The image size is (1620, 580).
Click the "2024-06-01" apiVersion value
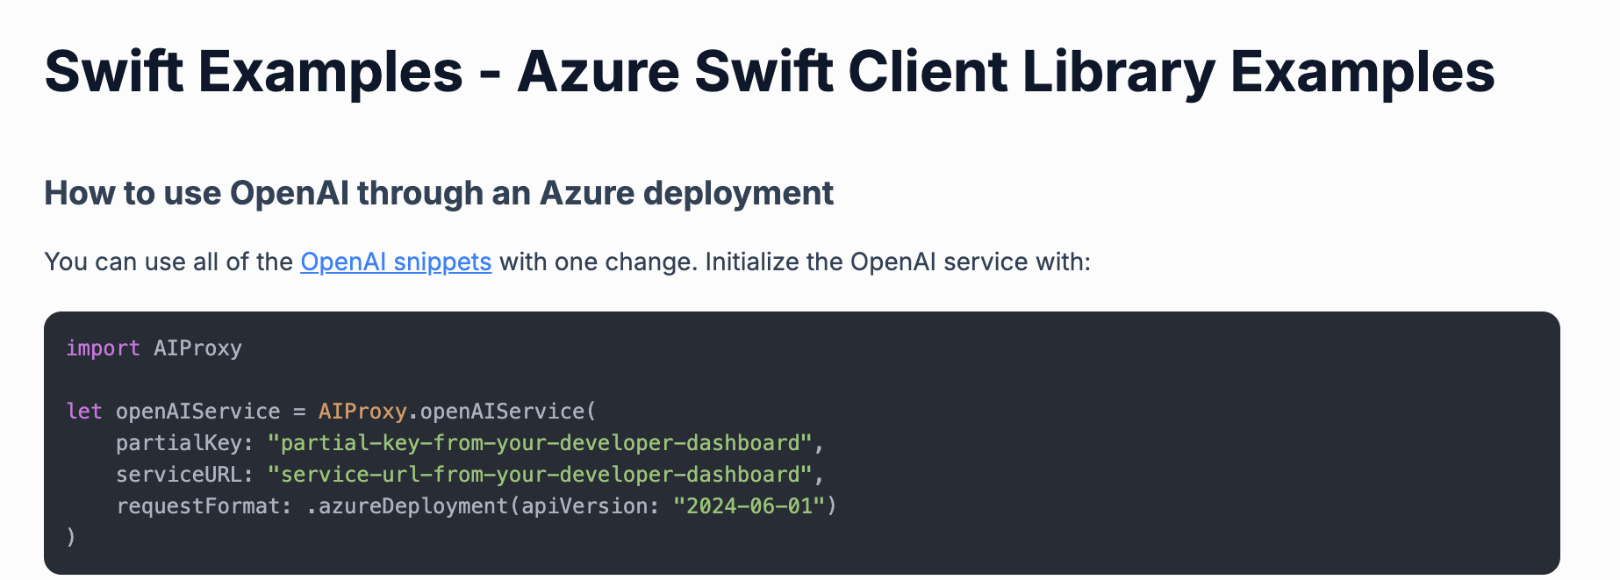[x=749, y=506]
